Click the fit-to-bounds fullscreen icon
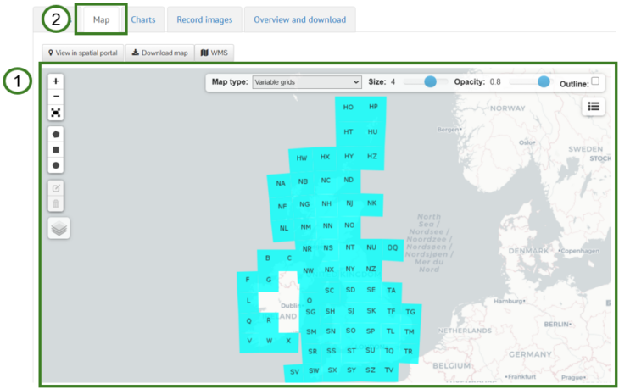This screenshot has width=619, height=389. coord(56,113)
